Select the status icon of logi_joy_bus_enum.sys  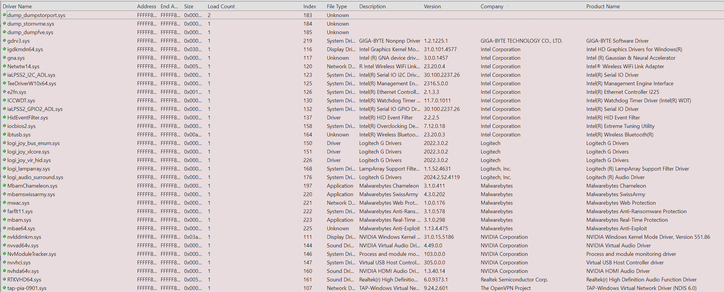coord(4,143)
